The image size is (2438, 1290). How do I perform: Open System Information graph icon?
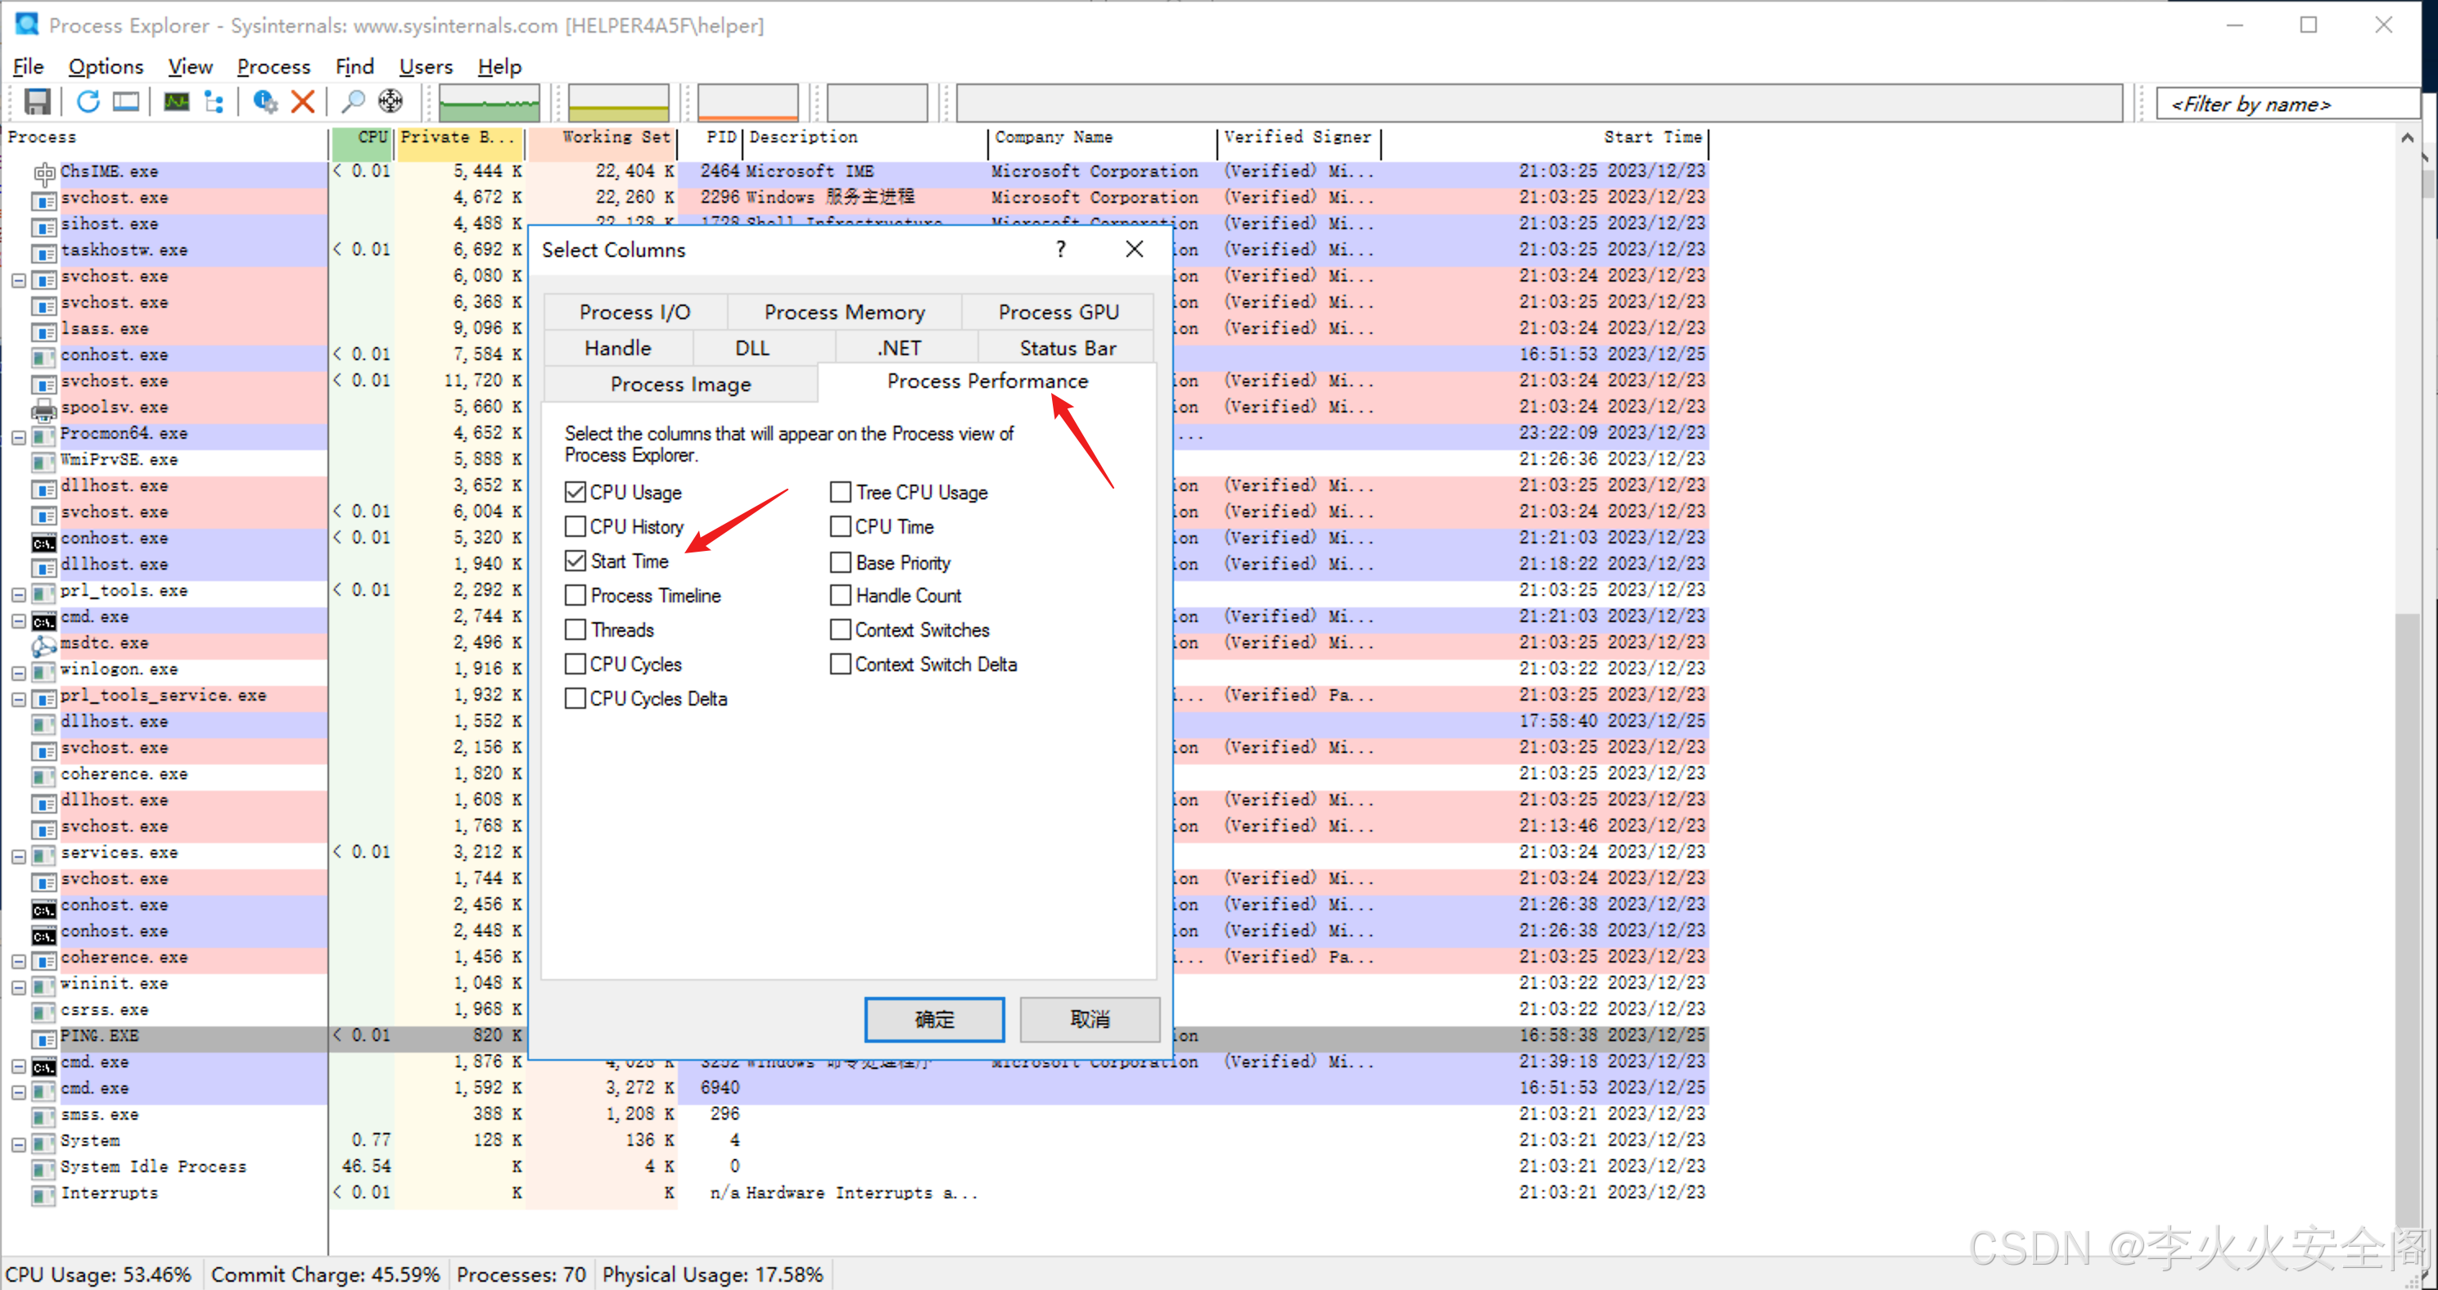point(176,101)
